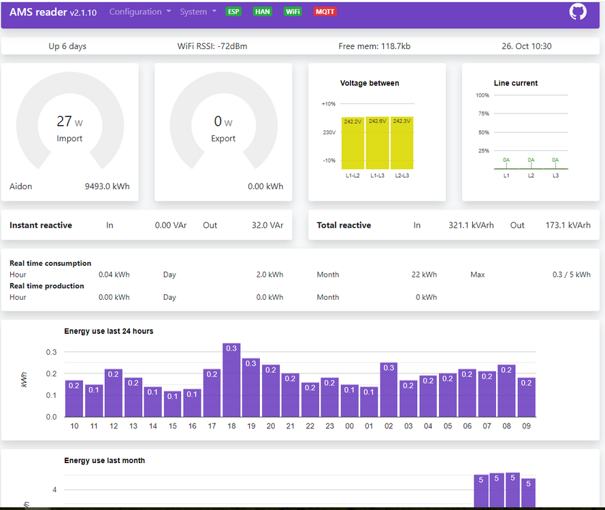Click the Import power gauge
Screen dimensions: 605x510
[69, 127]
